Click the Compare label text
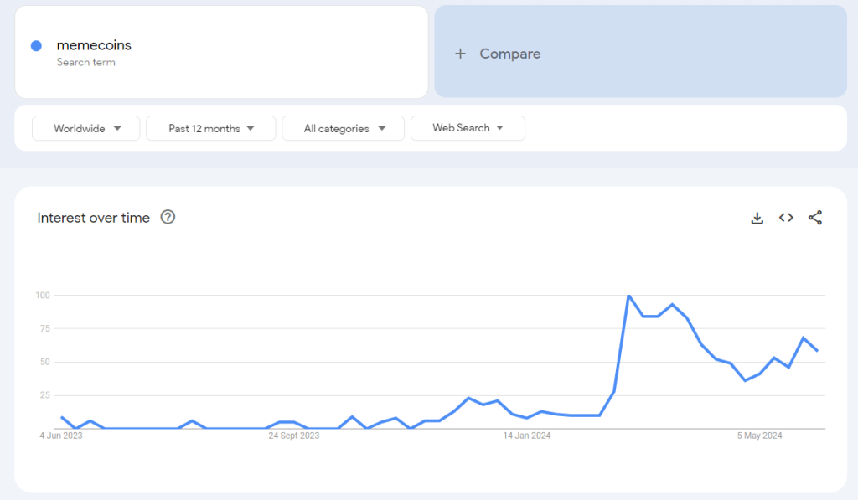 click(x=509, y=54)
